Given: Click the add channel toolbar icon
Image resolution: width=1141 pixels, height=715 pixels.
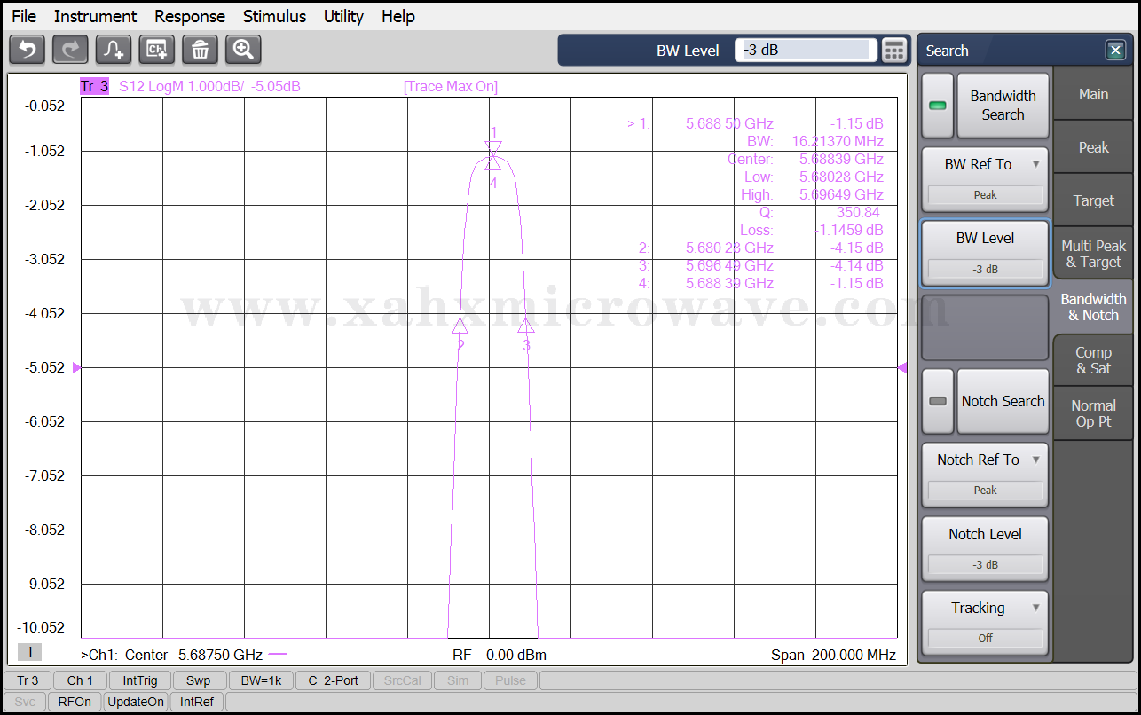Looking at the screenshot, I should pyautogui.click(x=157, y=50).
